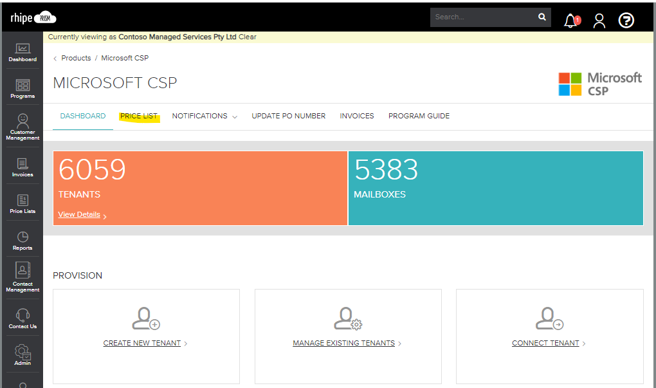Click the MICROSOFT CSP page heading
Viewport: 656px width, 388px height.
[x=115, y=83]
